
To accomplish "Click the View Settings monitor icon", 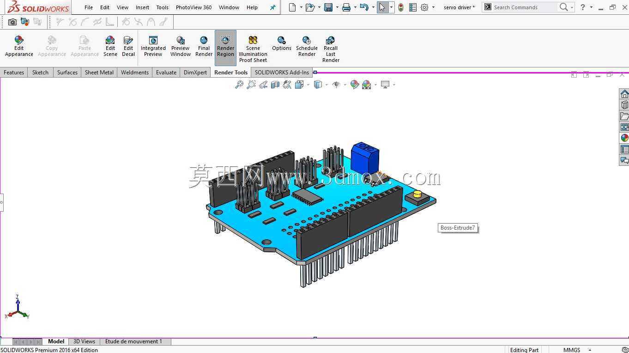I will 385,85.
